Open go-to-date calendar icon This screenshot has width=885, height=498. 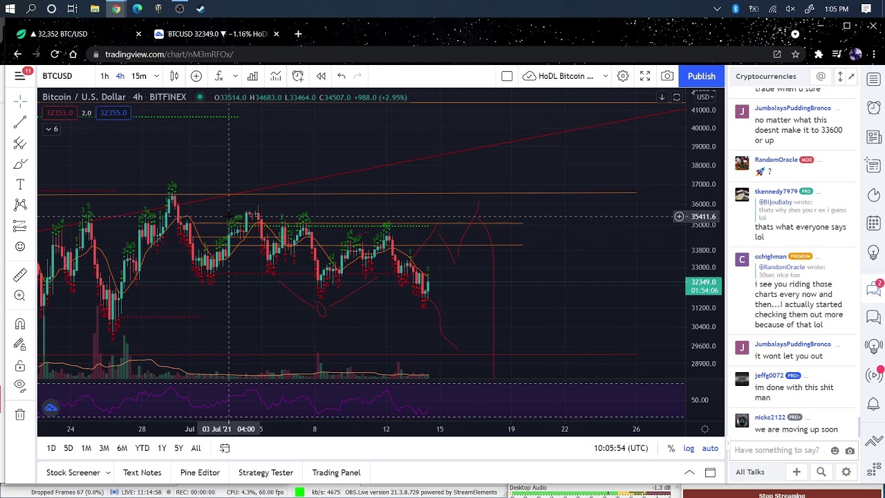[225, 448]
